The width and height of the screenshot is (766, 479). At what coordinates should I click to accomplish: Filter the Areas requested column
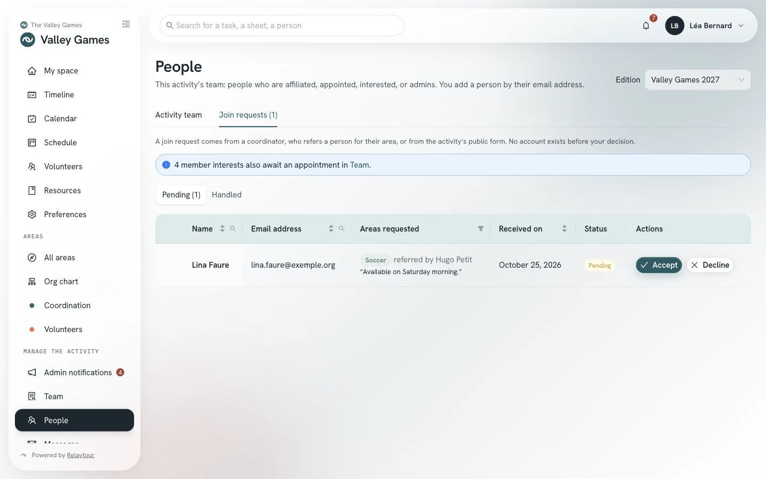[x=481, y=229]
